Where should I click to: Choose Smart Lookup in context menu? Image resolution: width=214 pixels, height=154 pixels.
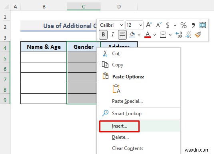139,114
